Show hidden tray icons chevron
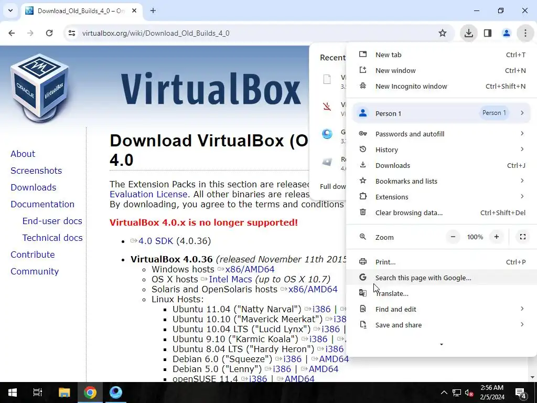Image resolution: width=537 pixels, height=403 pixels. tap(444, 393)
